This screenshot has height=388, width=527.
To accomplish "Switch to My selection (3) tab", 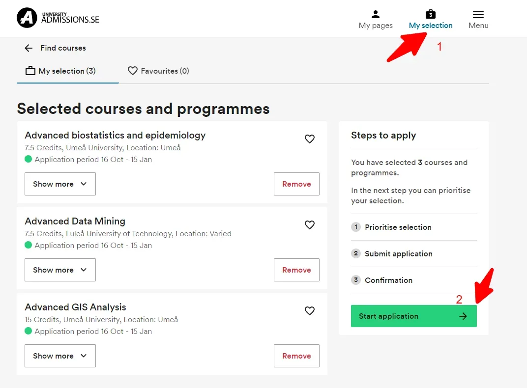I will point(61,71).
